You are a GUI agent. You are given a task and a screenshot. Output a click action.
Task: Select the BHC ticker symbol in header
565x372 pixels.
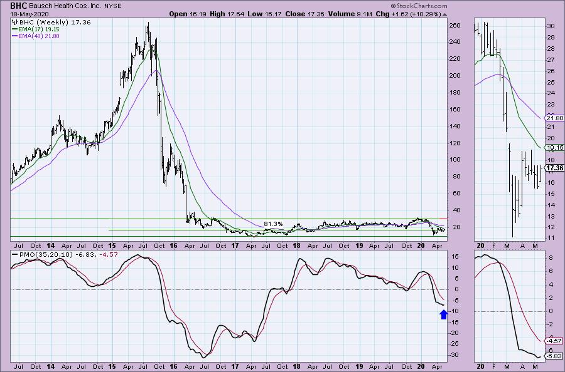pos(19,6)
